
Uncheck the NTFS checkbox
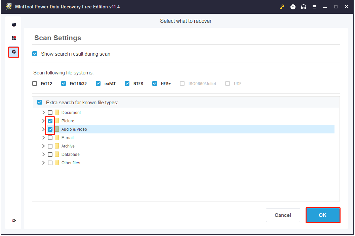127,83
